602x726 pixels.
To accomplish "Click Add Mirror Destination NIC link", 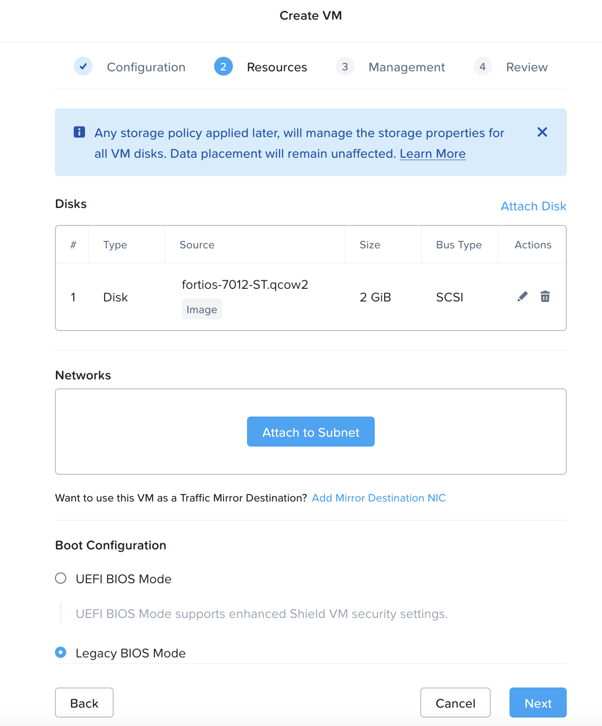I will (378, 498).
